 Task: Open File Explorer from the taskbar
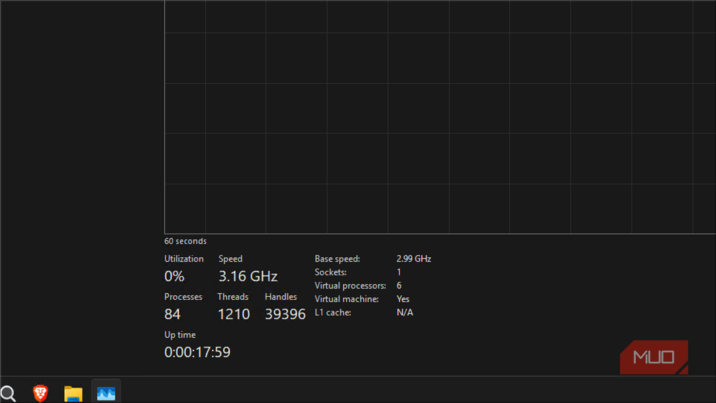pyautogui.click(x=73, y=393)
